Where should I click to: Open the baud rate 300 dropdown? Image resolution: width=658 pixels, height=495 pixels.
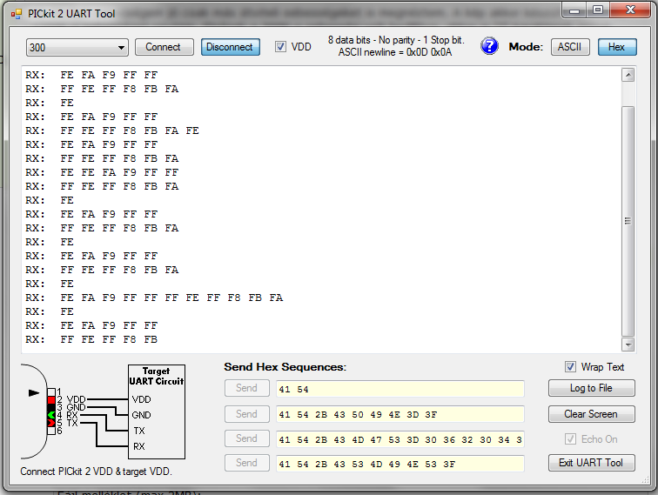click(x=77, y=47)
